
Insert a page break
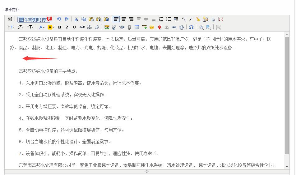tap(218, 27)
